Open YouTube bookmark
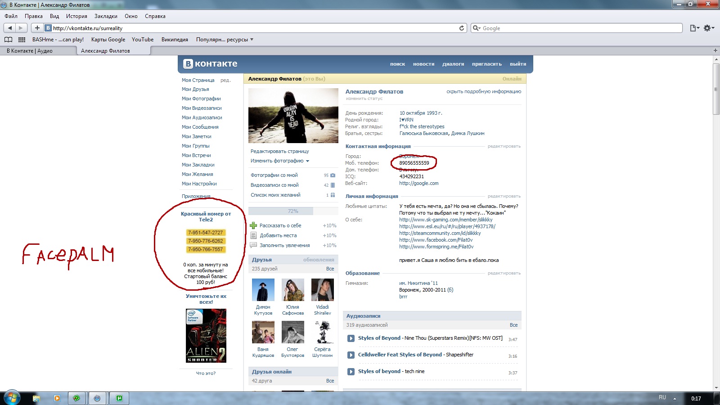This screenshot has width=720, height=405. coord(143,40)
